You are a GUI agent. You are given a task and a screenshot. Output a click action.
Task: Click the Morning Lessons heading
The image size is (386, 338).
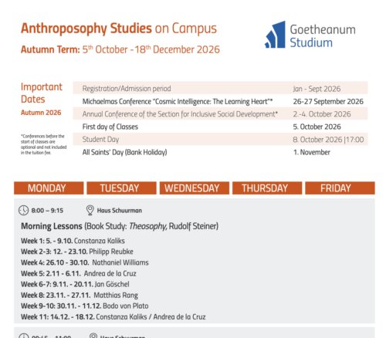click(52, 226)
